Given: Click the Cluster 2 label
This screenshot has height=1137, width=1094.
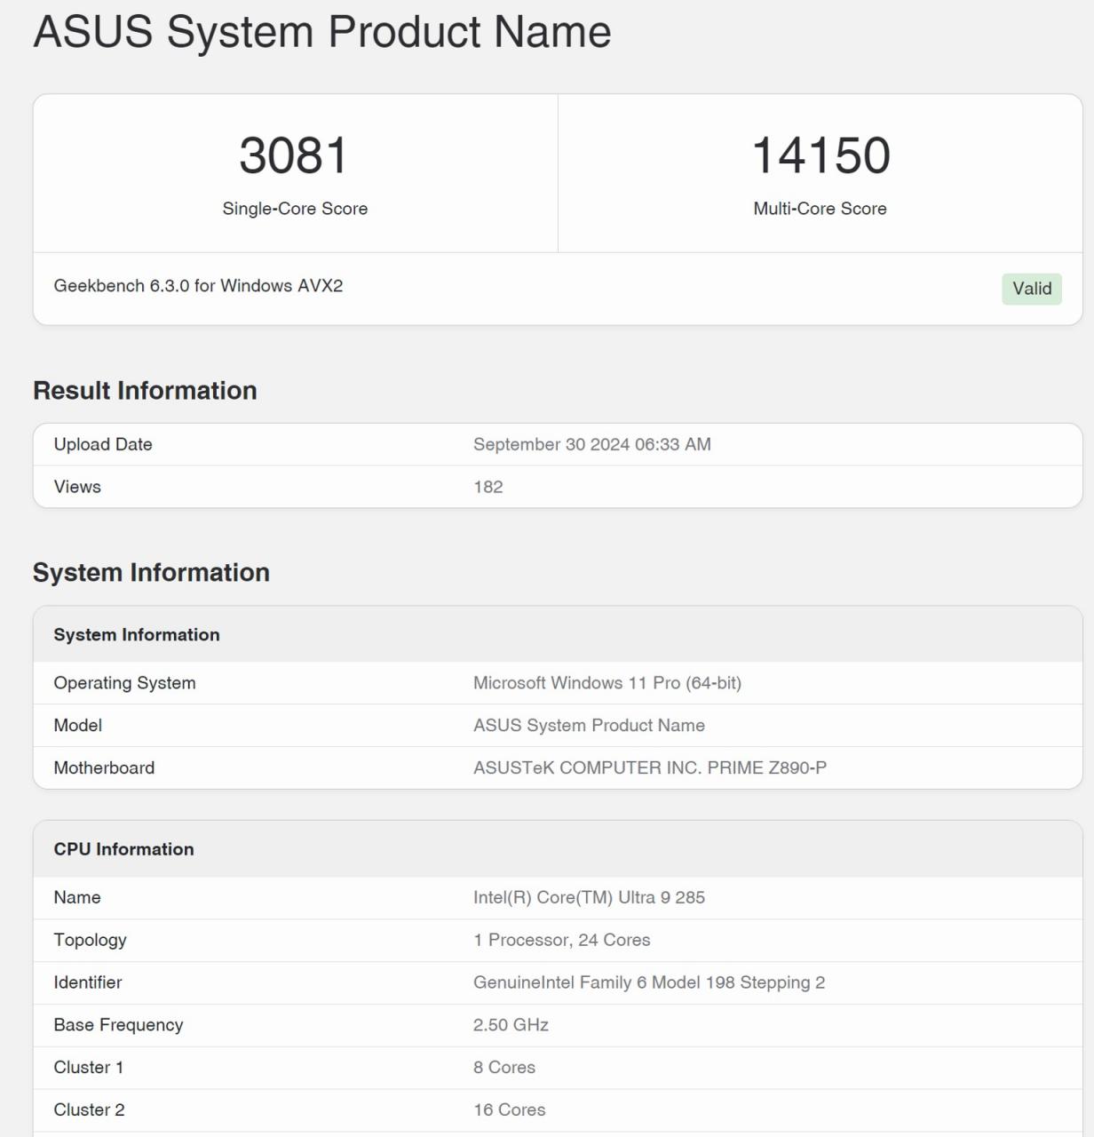Looking at the screenshot, I should [x=89, y=1110].
